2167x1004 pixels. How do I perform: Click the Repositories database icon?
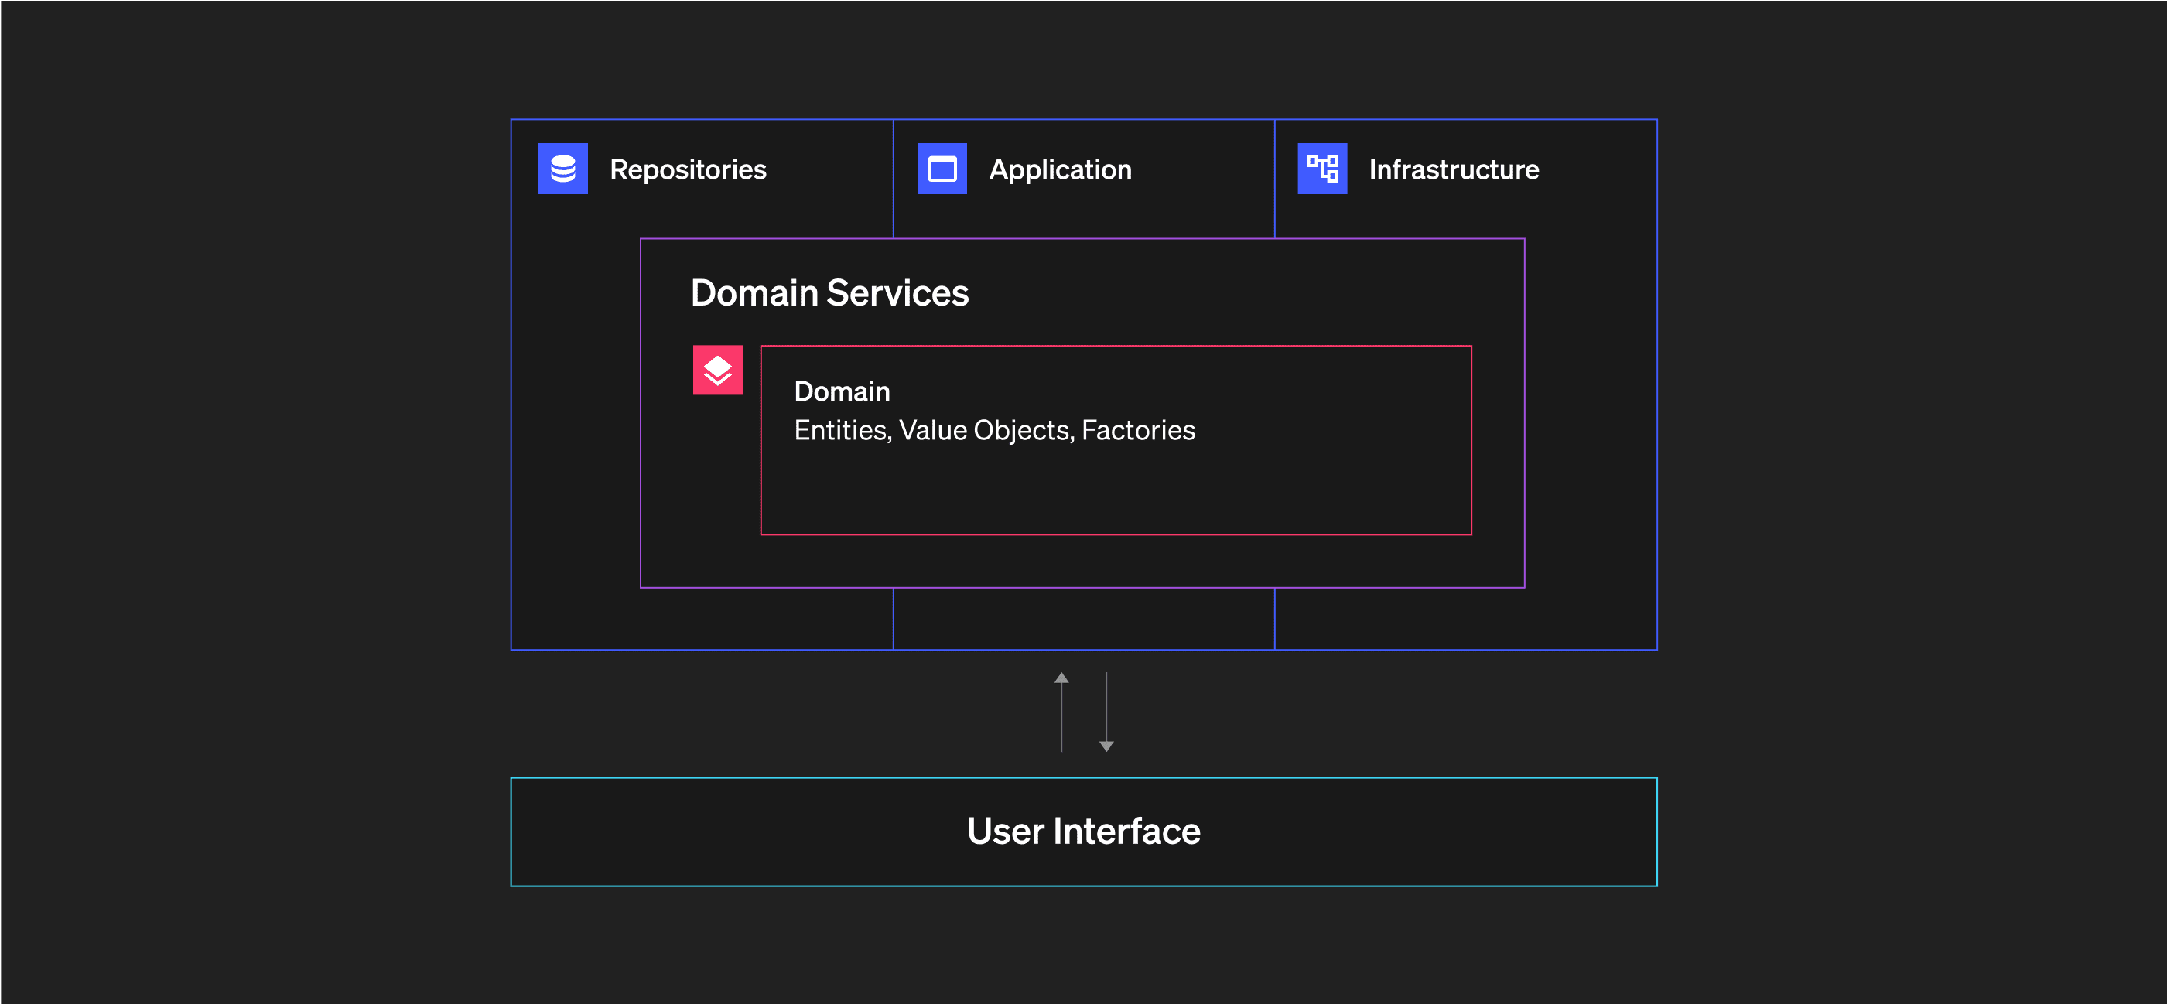pyautogui.click(x=562, y=169)
